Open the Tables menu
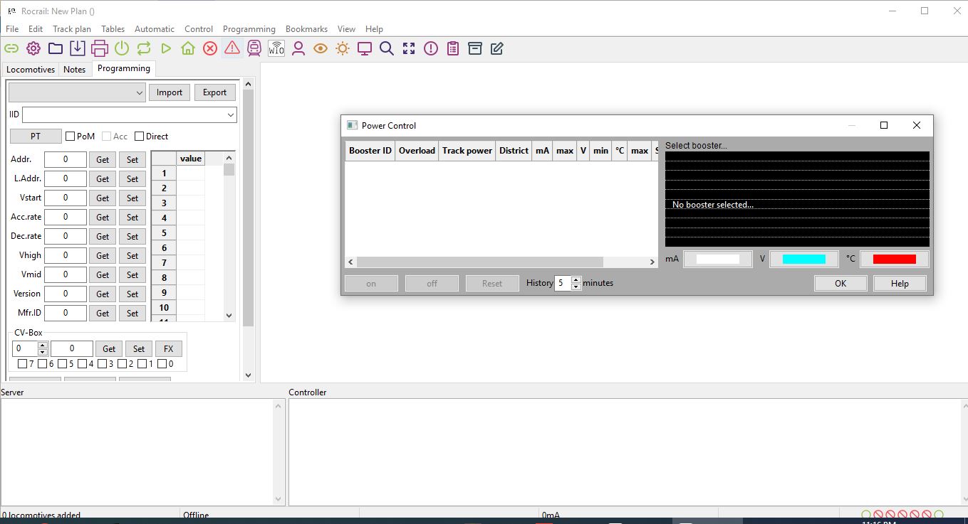 (113, 29)
